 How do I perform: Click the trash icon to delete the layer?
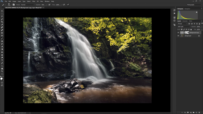[199, 113]
